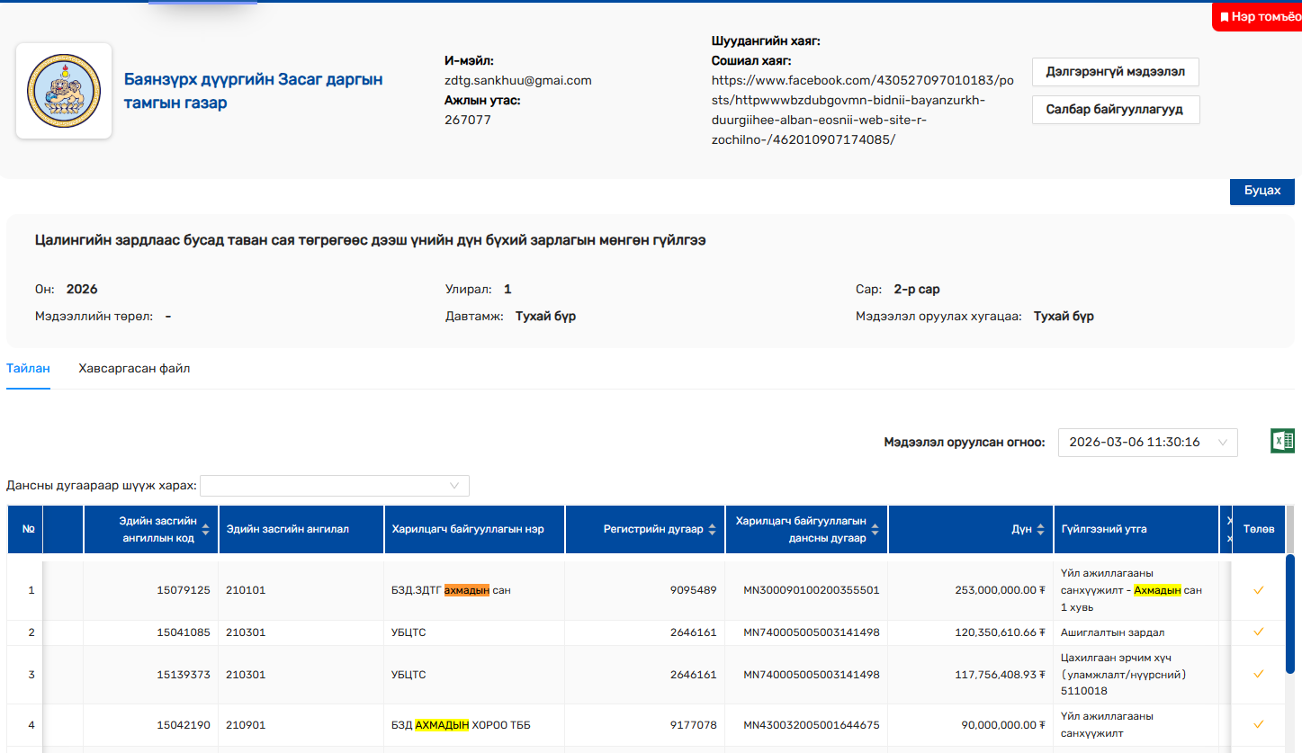Image resolution: width=1302 pixels, height=753 pixels.
Task: Export the report with the Excel icon
Action: (x=1282, y=441)
